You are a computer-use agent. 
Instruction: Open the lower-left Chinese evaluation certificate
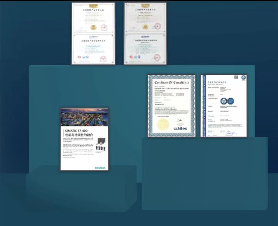point(93,49)
